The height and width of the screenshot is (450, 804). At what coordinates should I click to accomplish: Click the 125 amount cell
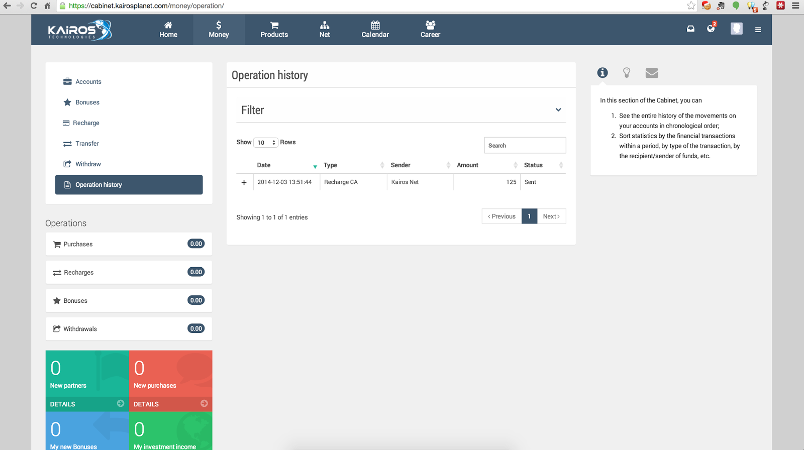click(486, 182)
